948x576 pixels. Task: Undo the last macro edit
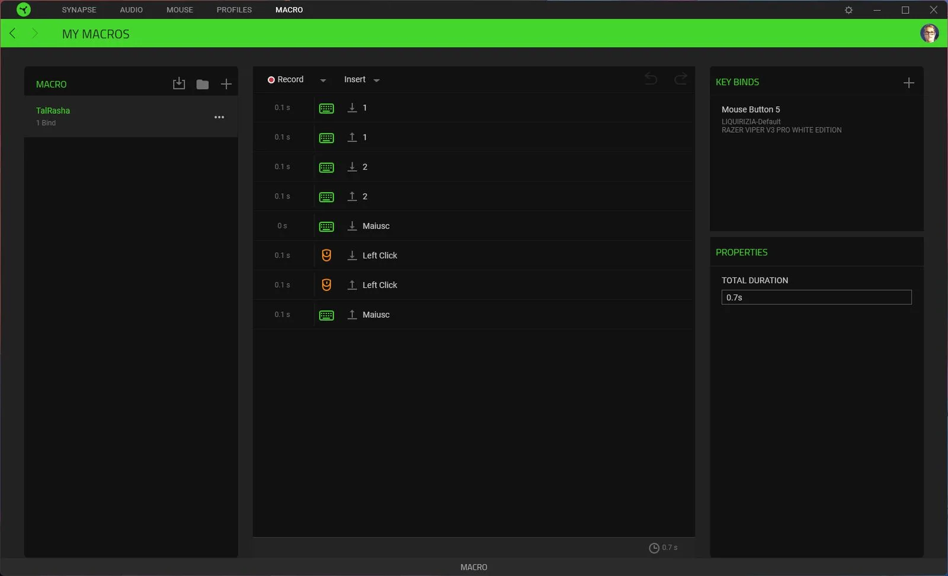[x=651, y=79]
